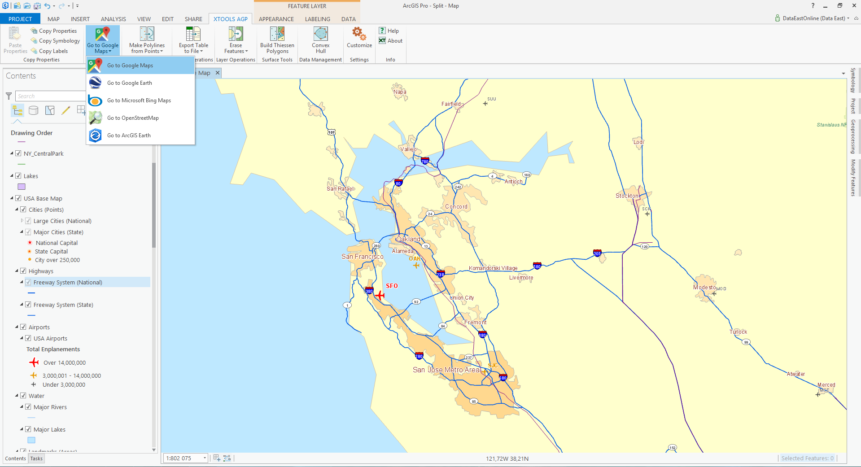Image resolution: width=861 pixels, height=467 pixels.
Task: Collapse USA Airports layer
Action: click(22, 338)
